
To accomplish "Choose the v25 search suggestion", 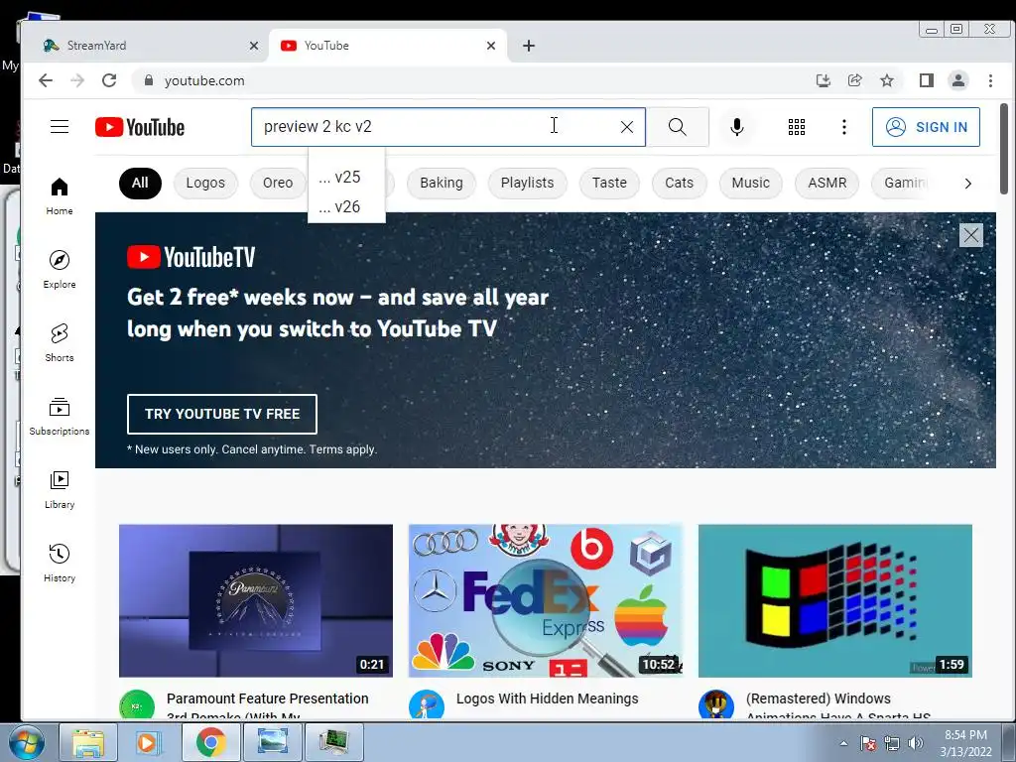I will tap(346, 177).
